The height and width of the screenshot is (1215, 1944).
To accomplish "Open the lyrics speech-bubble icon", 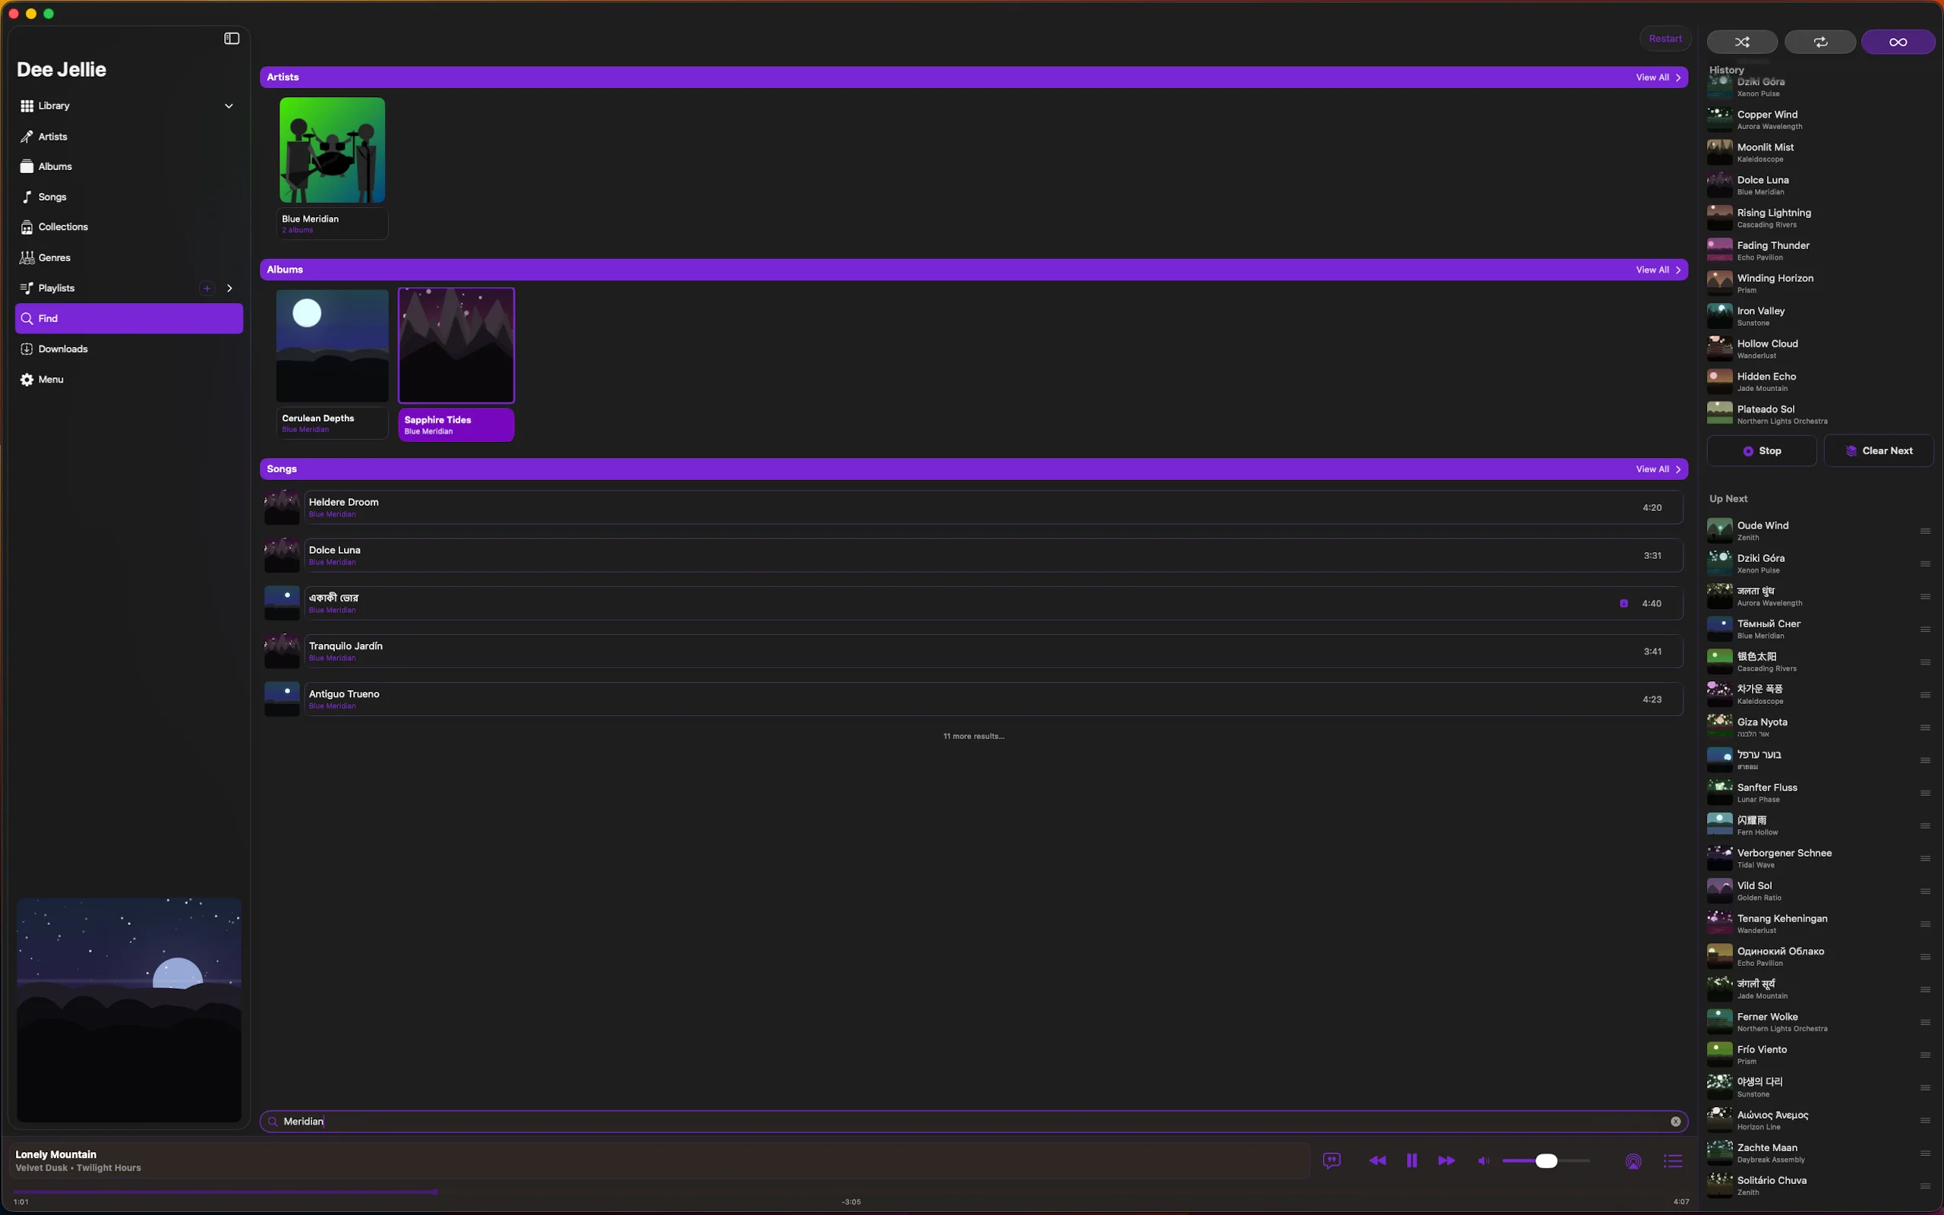I will (x=1331, y=1160).
